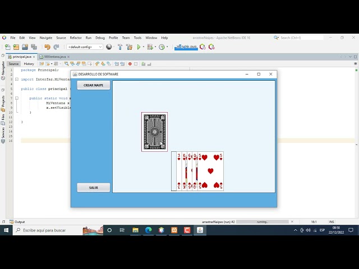Click the memory usage bar
The height and width of the screenshot is (269, 359).
[x=186, y=47]
